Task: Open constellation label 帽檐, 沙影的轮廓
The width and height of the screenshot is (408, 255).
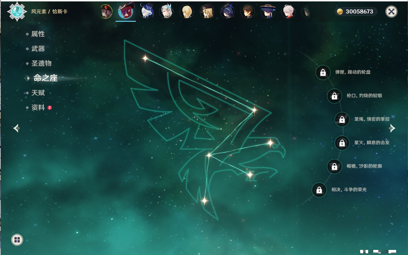Action: pos(364,166)
